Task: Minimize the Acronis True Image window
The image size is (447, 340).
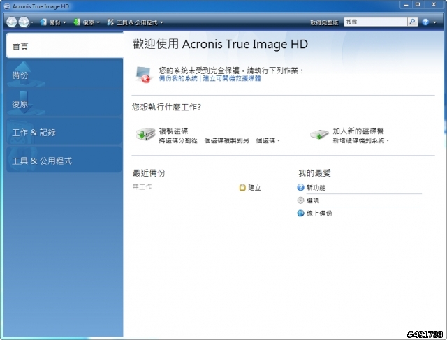Action: tap(406, 5)
